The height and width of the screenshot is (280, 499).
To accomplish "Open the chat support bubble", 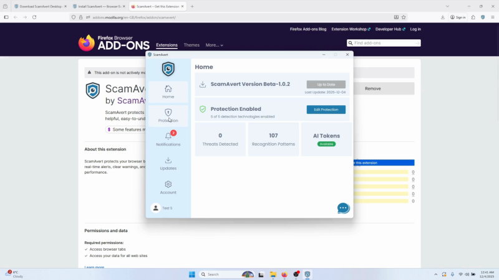I will pos(343,208).
